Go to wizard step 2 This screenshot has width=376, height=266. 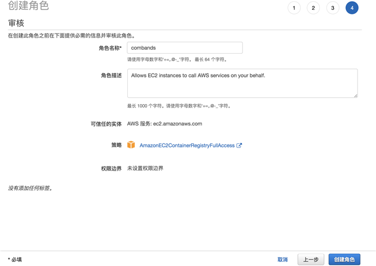313,8
